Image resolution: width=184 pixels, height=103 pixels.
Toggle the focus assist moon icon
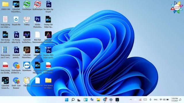tap(180, 100)
